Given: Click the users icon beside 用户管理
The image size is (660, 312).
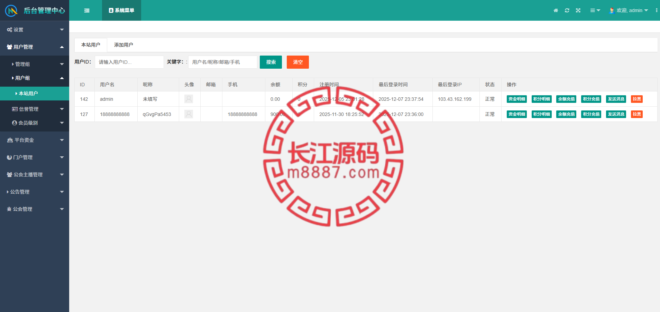Looking at the screenshot, I should (10, 47).
